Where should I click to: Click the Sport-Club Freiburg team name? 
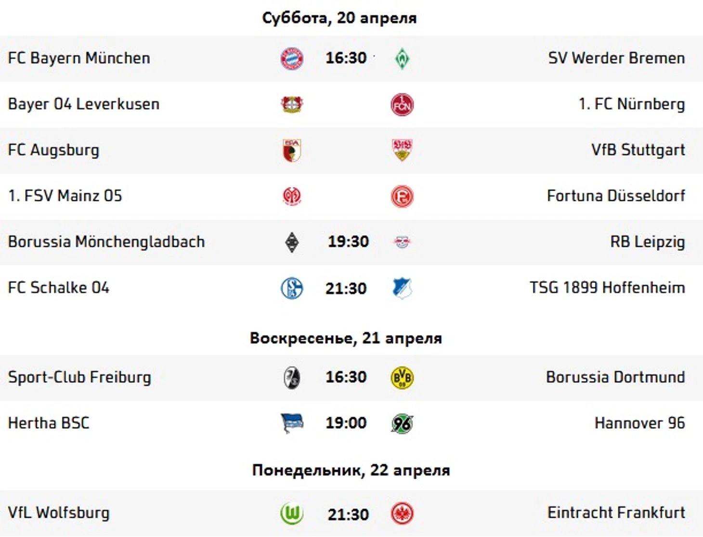pos(79,377)
